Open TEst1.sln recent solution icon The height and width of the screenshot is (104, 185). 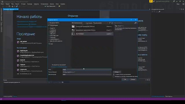pos(18,66)
